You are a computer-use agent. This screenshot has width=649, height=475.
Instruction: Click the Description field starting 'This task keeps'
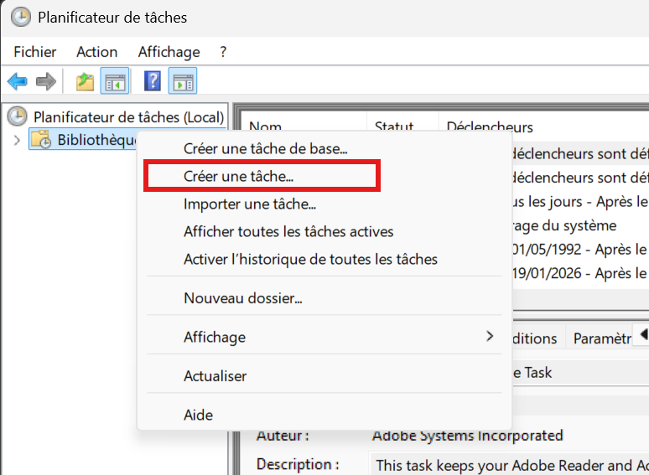pos(509,465)
